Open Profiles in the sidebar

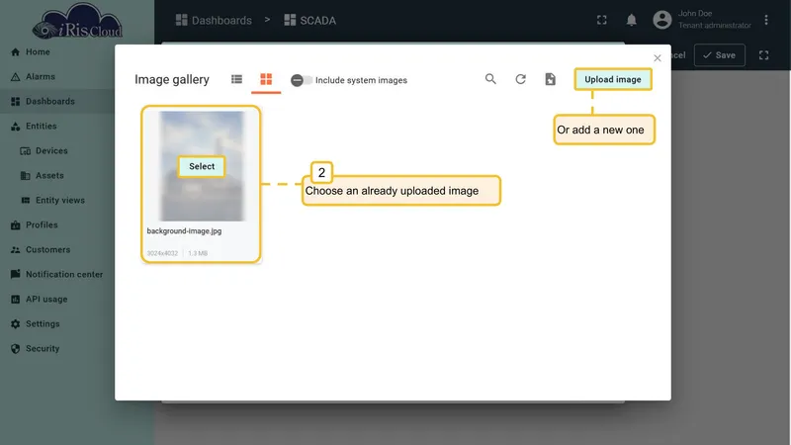[57, 225]
